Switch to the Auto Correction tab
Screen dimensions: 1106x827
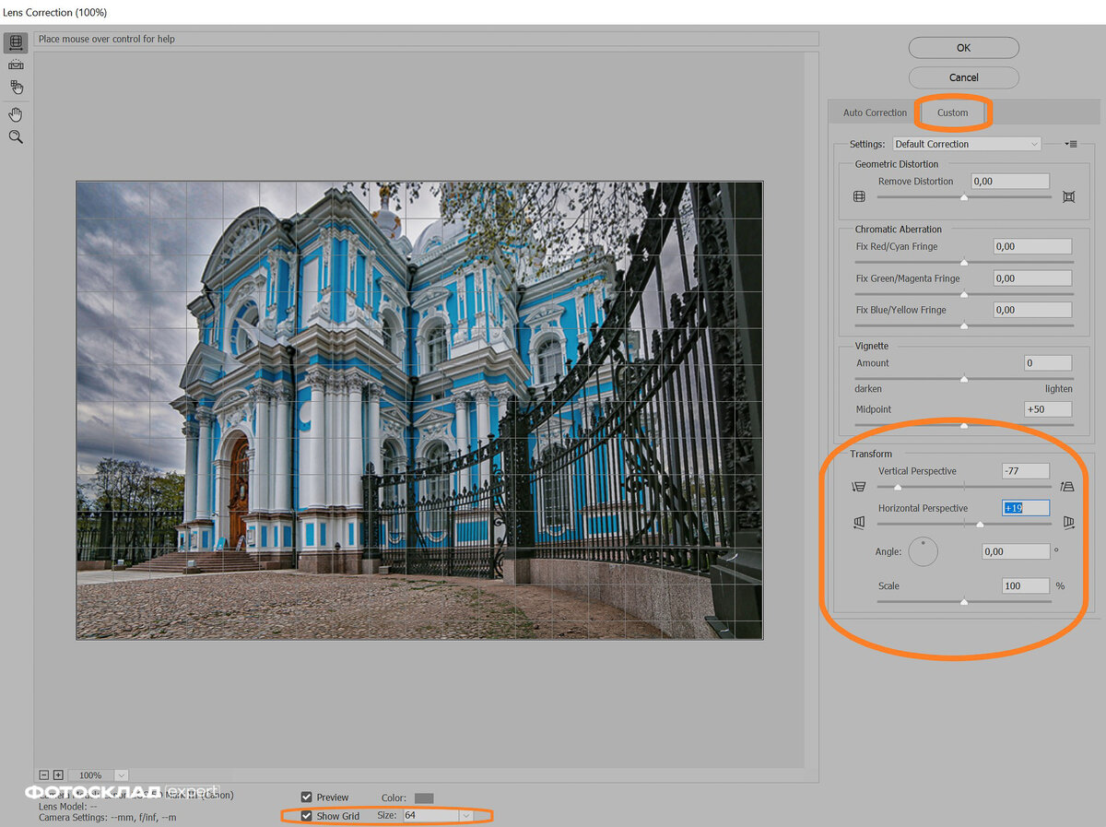click(x=875, y=112)
